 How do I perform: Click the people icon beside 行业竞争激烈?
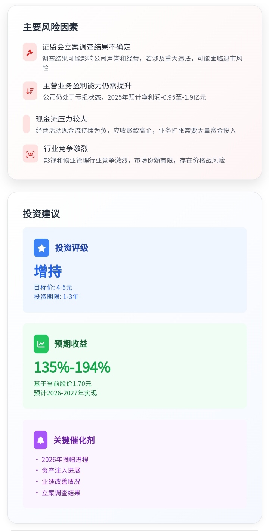point(30,153)
